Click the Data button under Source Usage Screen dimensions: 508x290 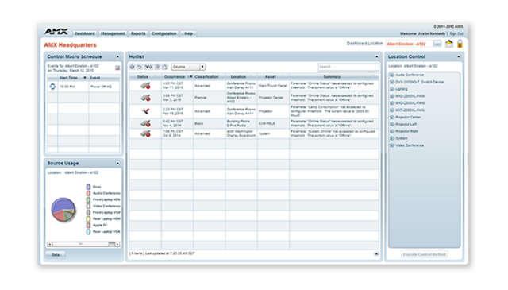point(56,255)
